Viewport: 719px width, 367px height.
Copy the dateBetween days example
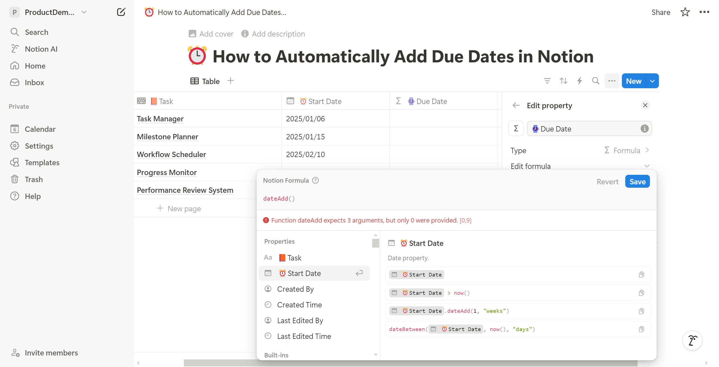[641, 329]
